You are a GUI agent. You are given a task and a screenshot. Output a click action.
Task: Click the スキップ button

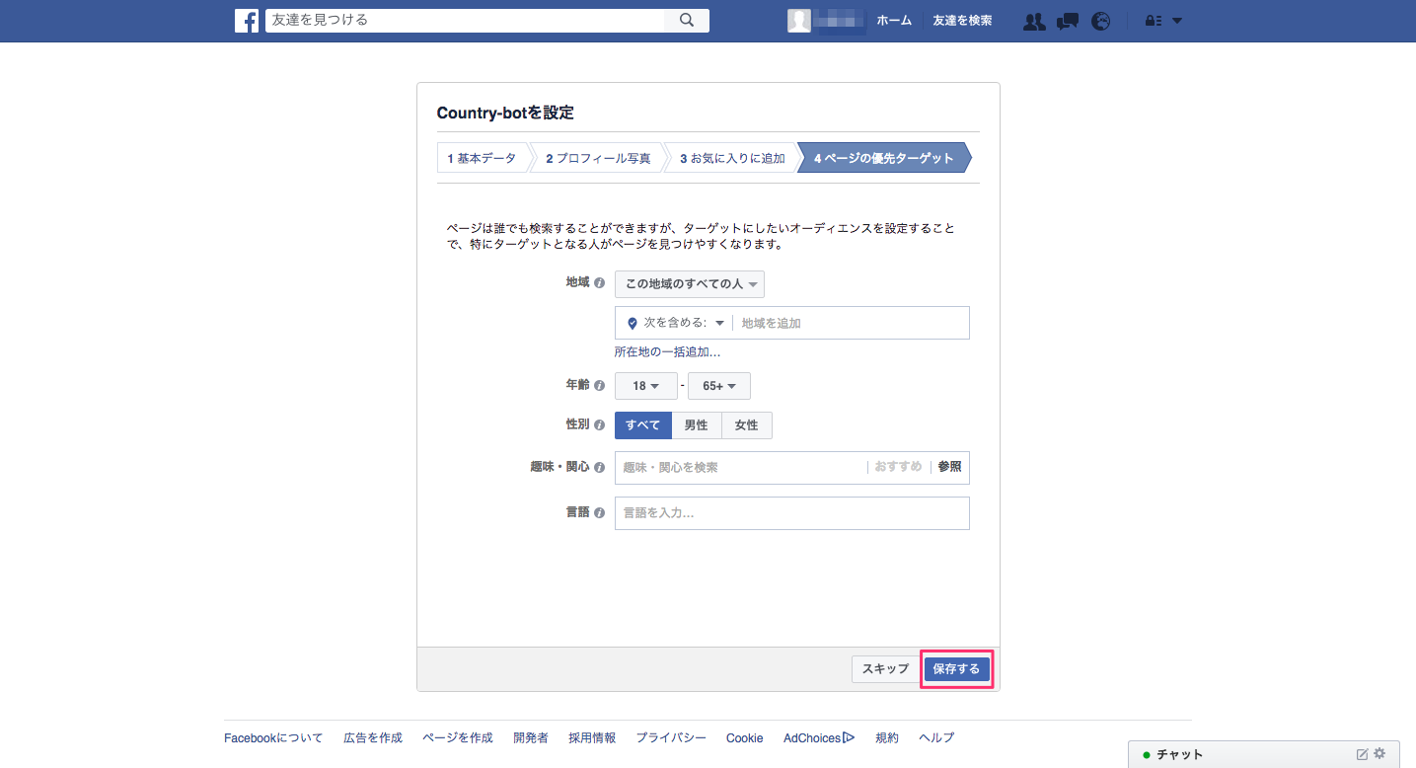885,669
